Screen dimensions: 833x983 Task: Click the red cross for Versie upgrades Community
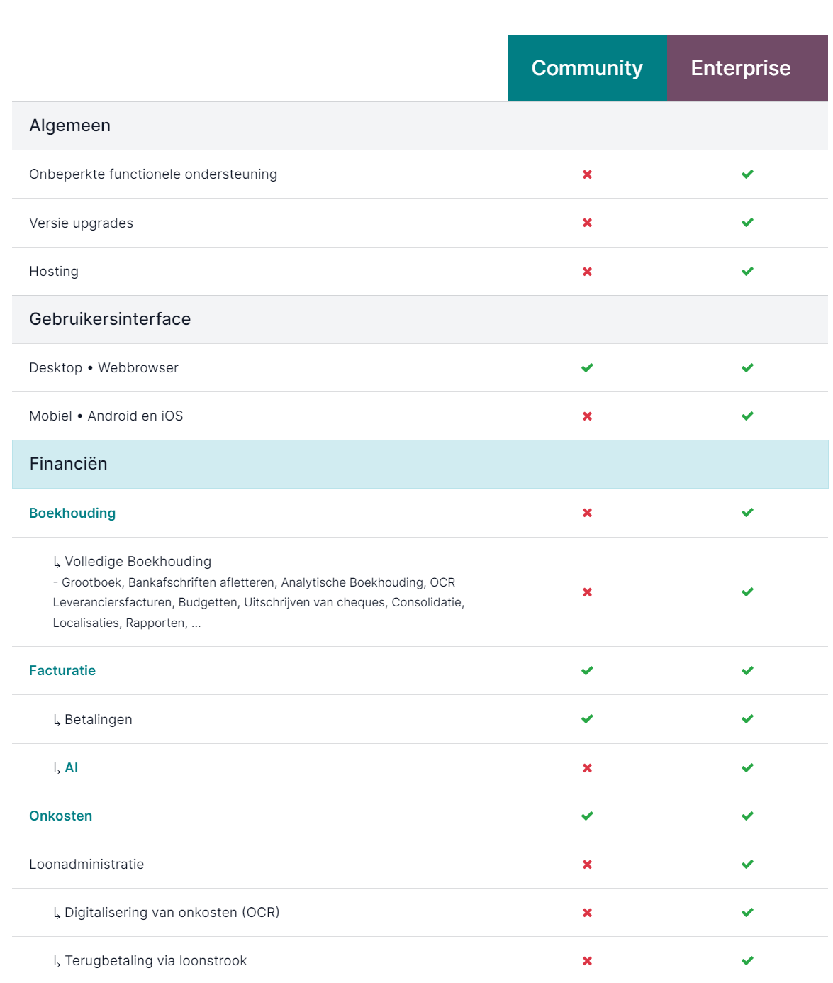pos(587,223)
